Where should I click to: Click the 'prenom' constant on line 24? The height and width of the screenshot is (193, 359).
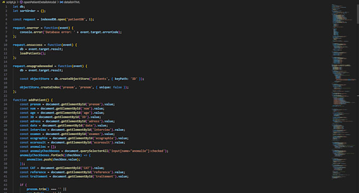point(35,104)
